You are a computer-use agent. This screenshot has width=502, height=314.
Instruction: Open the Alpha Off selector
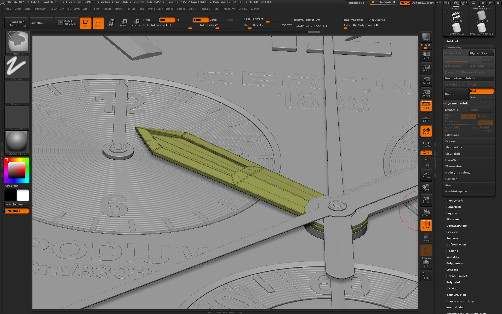click(x=17, y=93)
